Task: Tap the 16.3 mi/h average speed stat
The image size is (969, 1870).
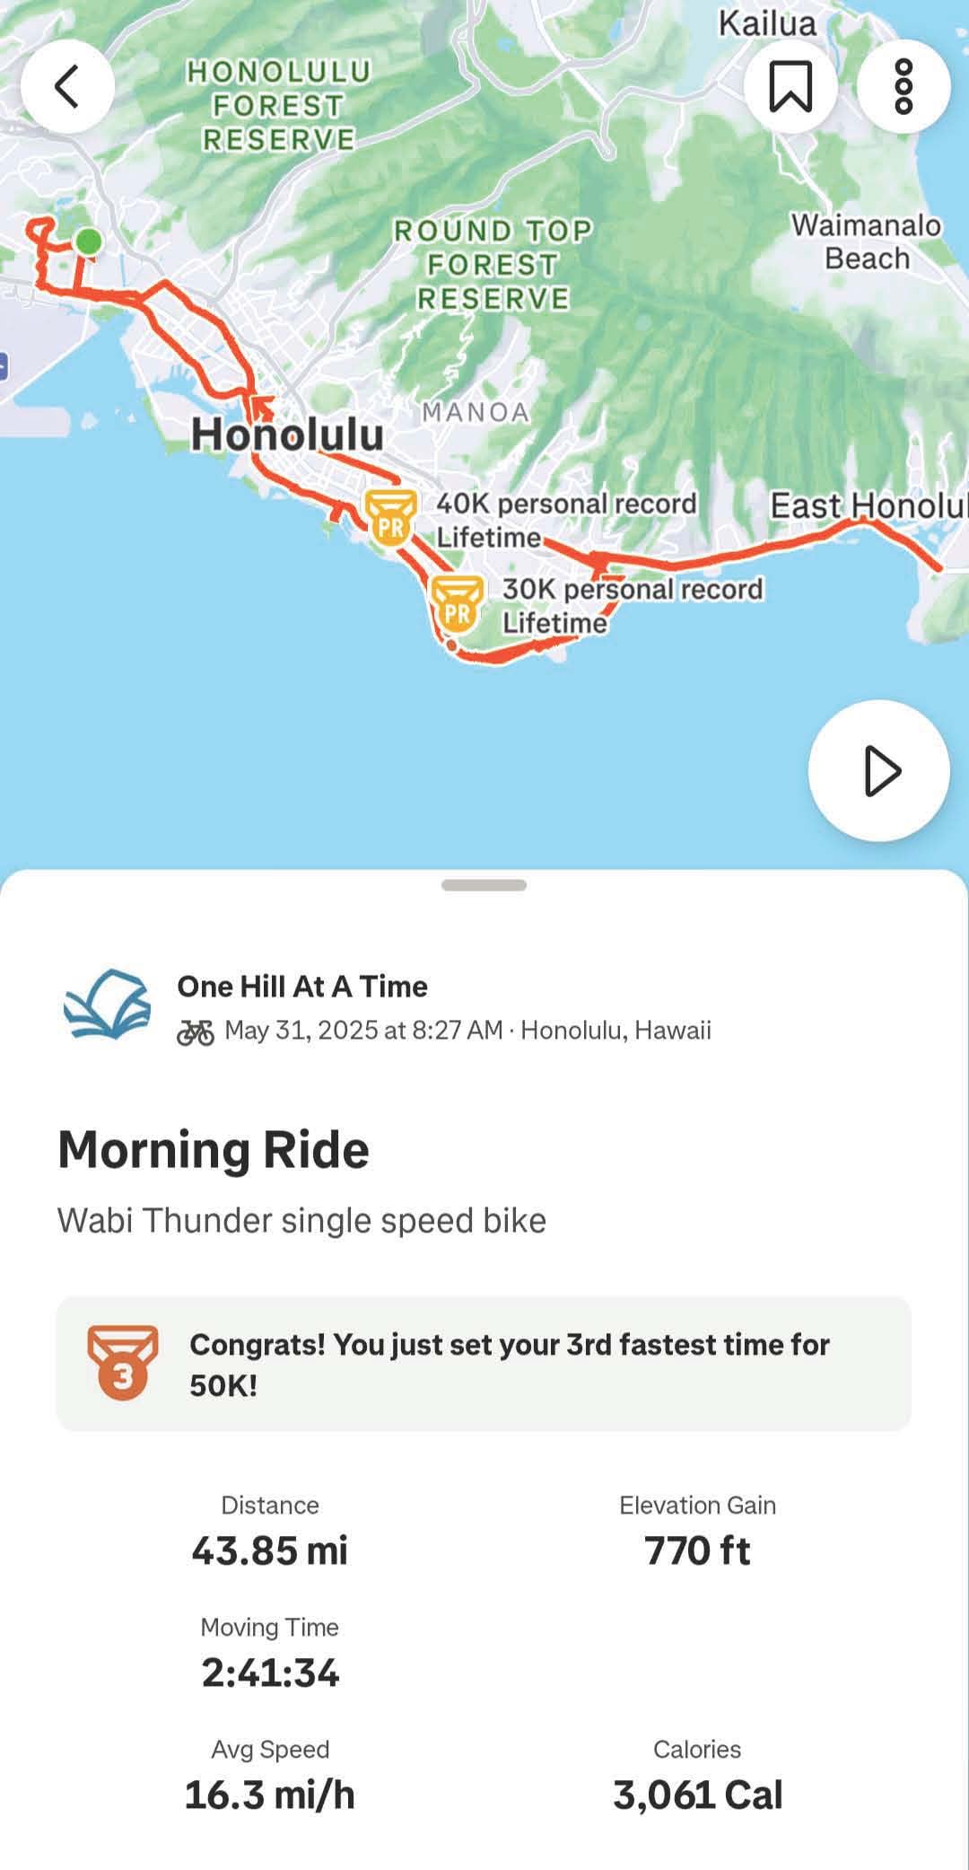Action: click(270, 1794)
